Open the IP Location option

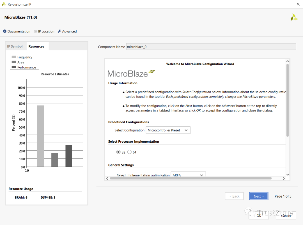46,31
